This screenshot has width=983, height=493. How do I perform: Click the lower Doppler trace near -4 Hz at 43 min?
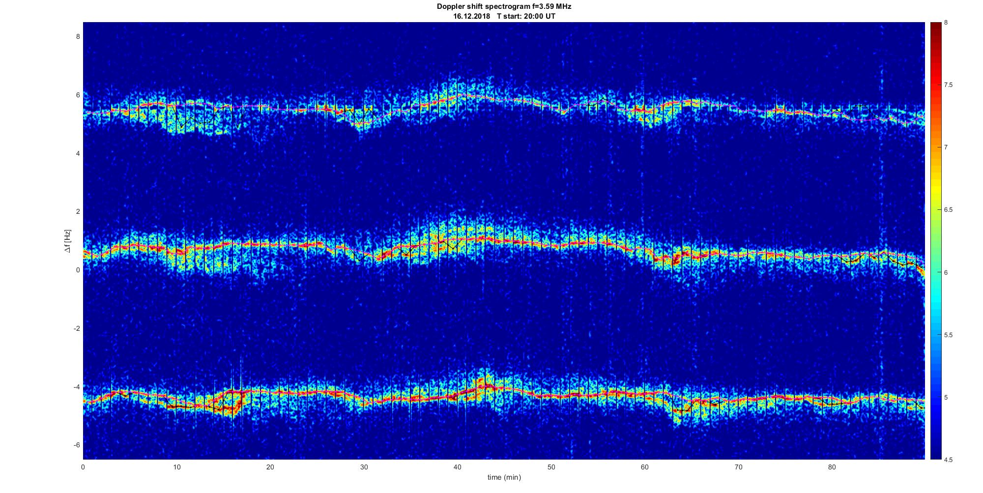coord(486,387)
